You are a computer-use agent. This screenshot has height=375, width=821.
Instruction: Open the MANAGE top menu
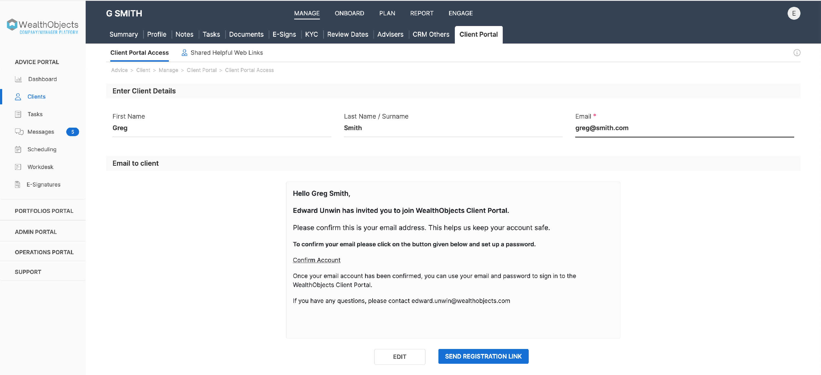pyautogui.click(x=307, y=13)
